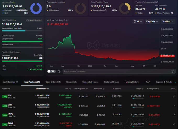Click the HYPE position value $19,461,189.60

(x=42, y=114)
